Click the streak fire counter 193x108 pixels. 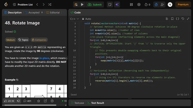147,5
